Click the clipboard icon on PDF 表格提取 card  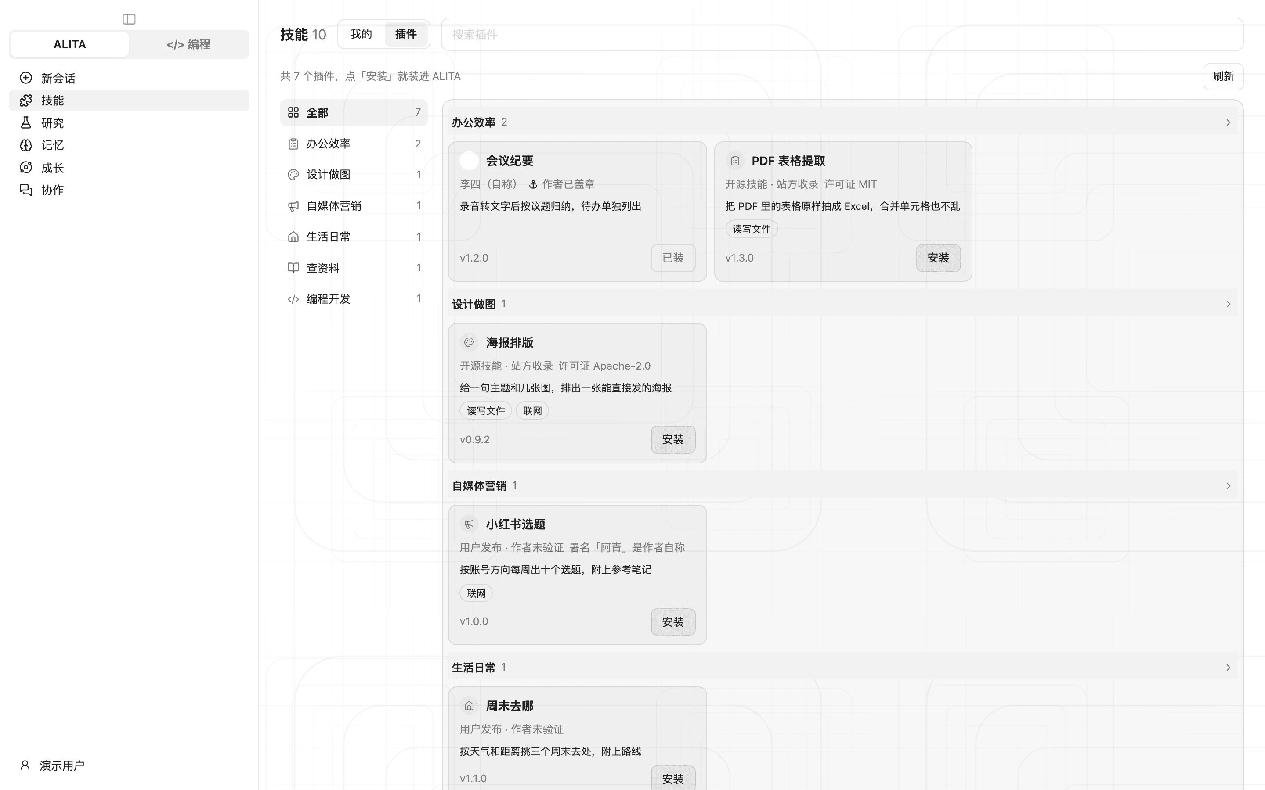click(x=735, y=160)
